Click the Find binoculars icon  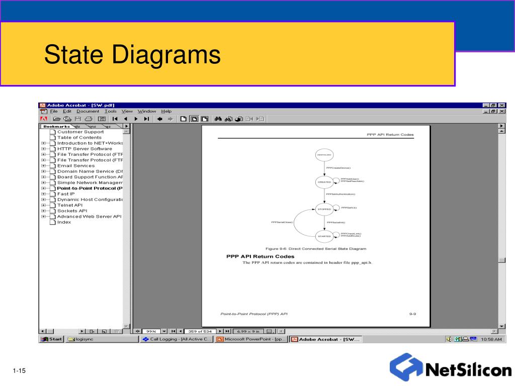pyautogui.click(x=218, y=119)
